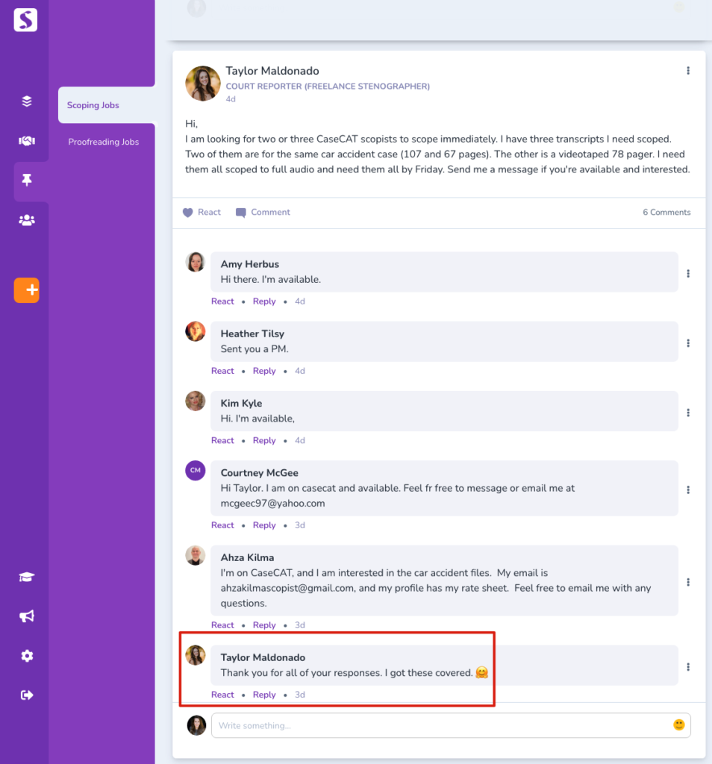The image size is (712, 764).
Task: Click the heart React icon on post
Action: [187, 213]
